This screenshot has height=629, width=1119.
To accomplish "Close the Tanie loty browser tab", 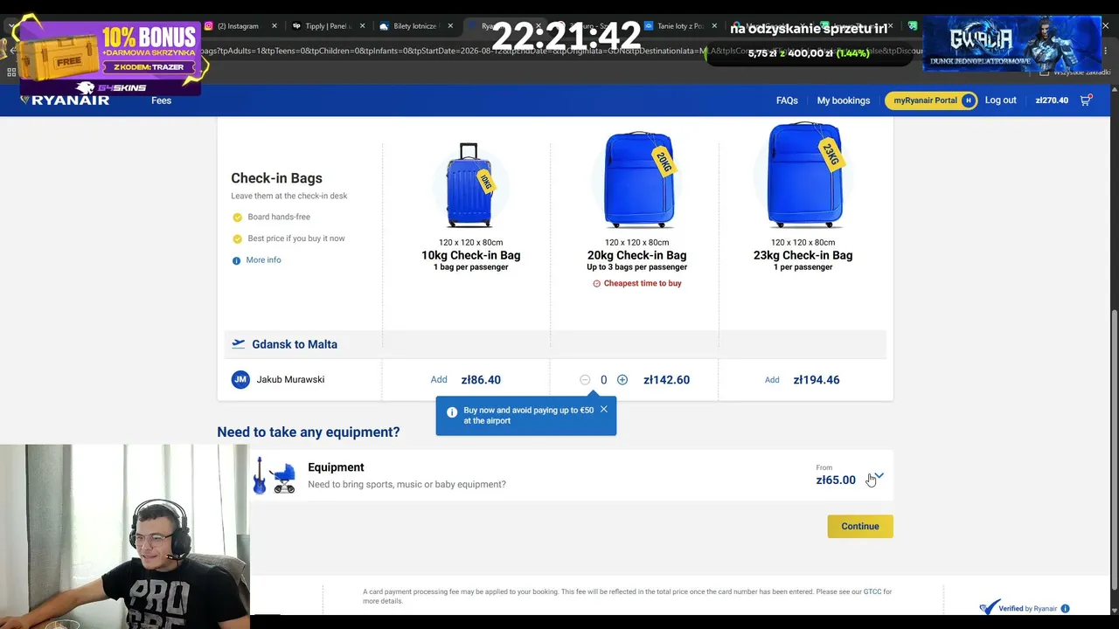I will pyautogui.click(x=715, y=26).
